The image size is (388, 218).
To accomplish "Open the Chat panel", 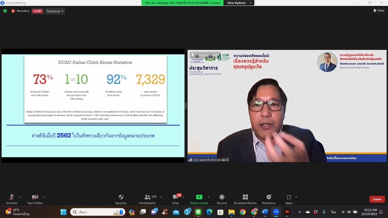I will (176, 199).
